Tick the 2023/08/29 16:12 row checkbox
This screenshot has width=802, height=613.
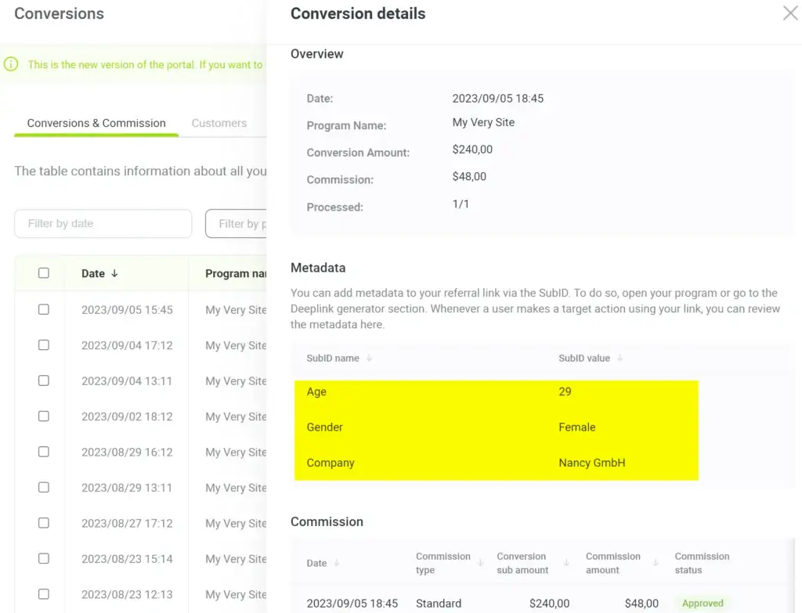(44, 452)
